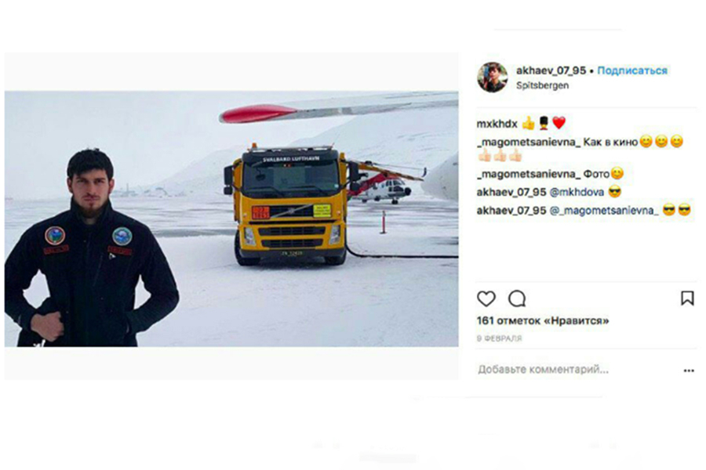706x470 pixels.
Task: Click the @_magometsanievna_ mention in reply
Action: click(604, 211)
